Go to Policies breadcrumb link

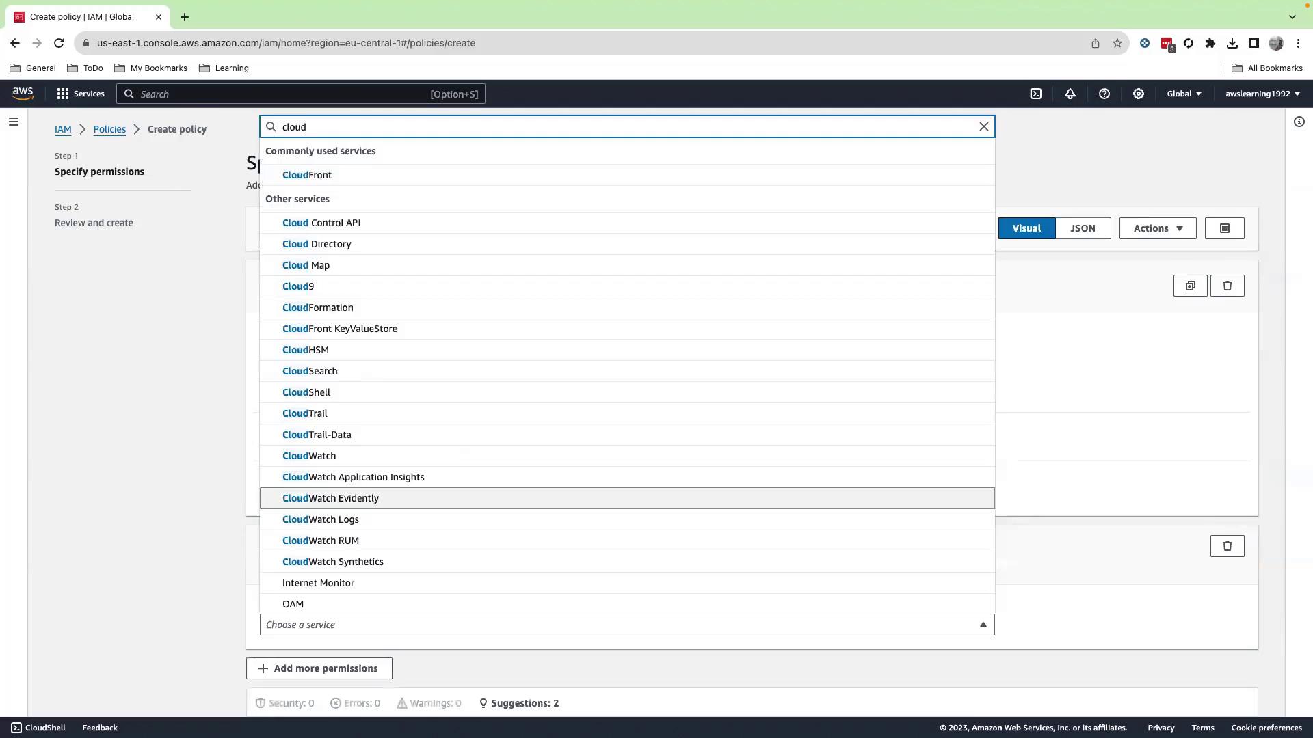(x=109, y=130)
